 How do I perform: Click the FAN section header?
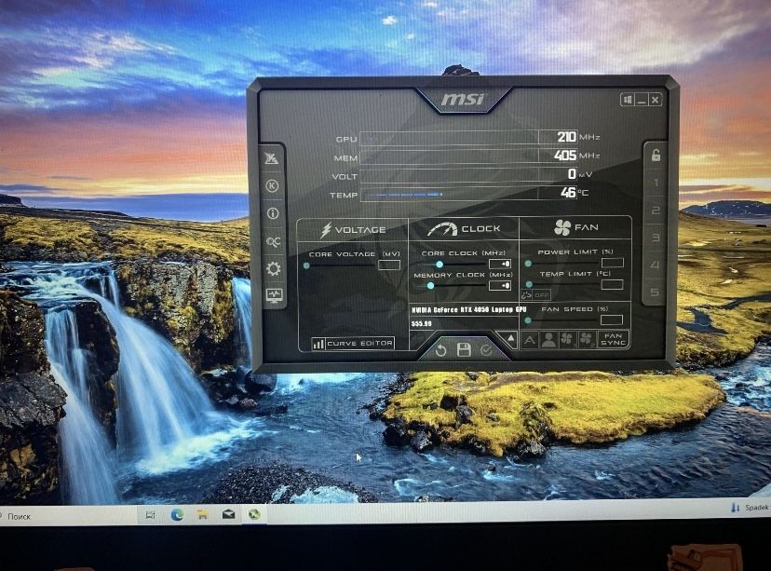pyautogui.click(x=575, y=227)
